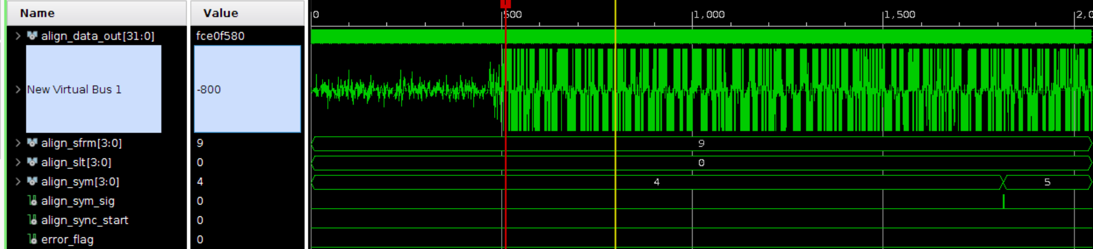The width and height of the screenshot is (1093, 249).
Task: Expand the New Virtual Bus 1 group
Action: [18, 89]
